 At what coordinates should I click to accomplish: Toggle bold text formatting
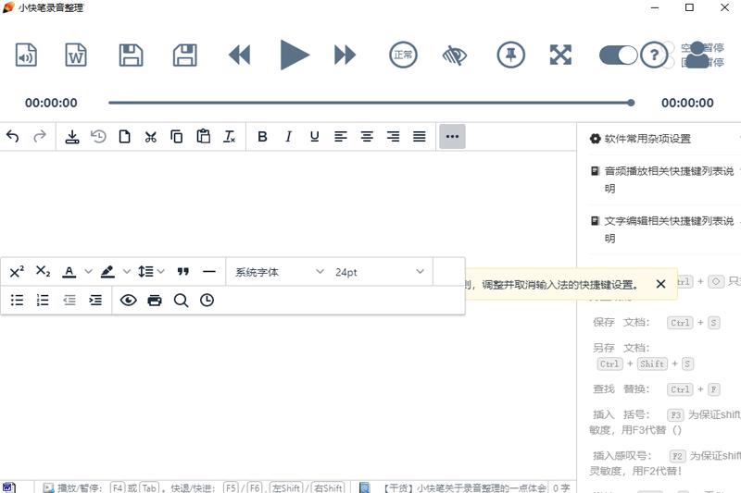(x=262, y=137)
